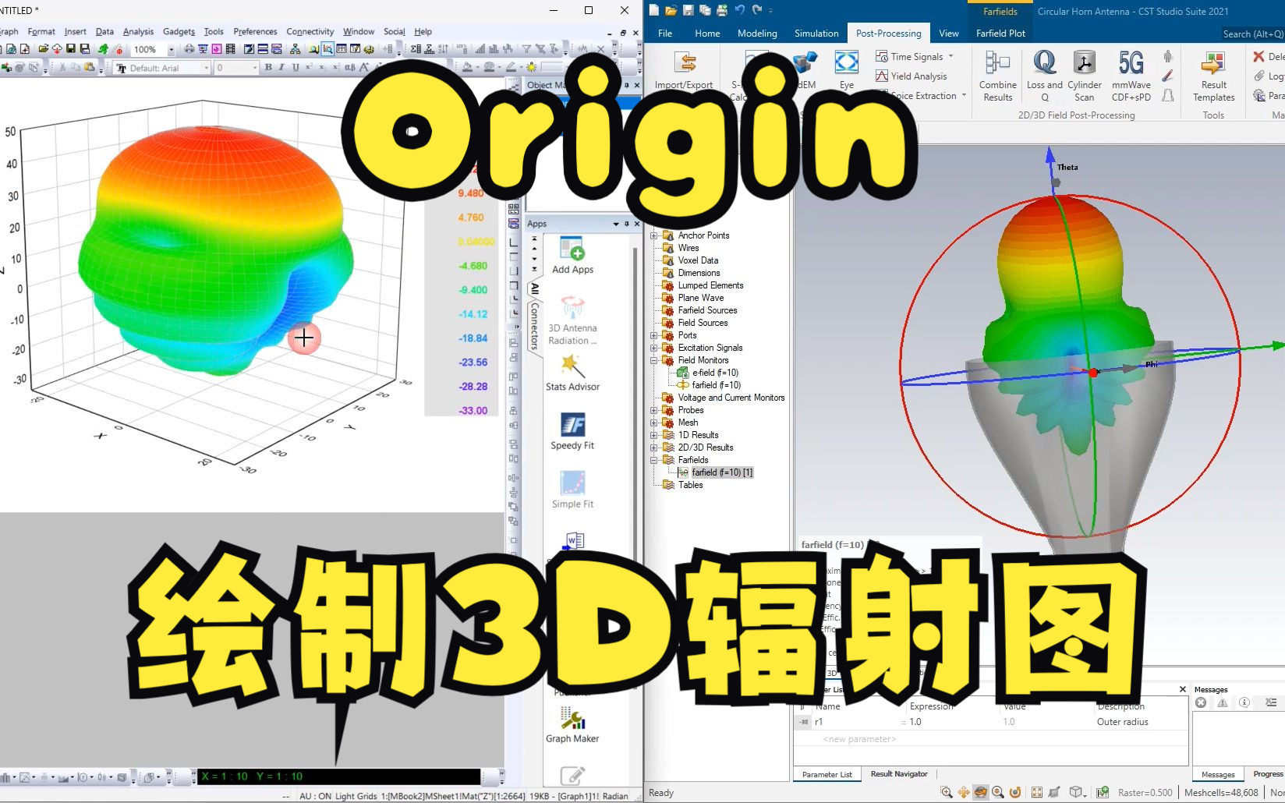
Task: Click the light source sun icon in Origin
Action: [532, 68]
